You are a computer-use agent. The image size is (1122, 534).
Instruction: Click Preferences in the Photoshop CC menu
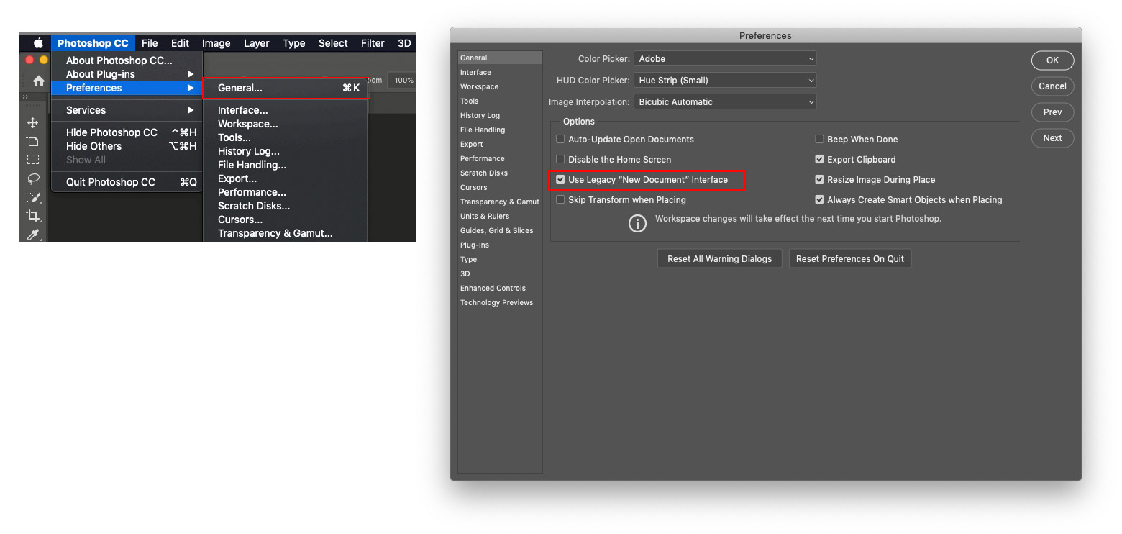[127, 88]
